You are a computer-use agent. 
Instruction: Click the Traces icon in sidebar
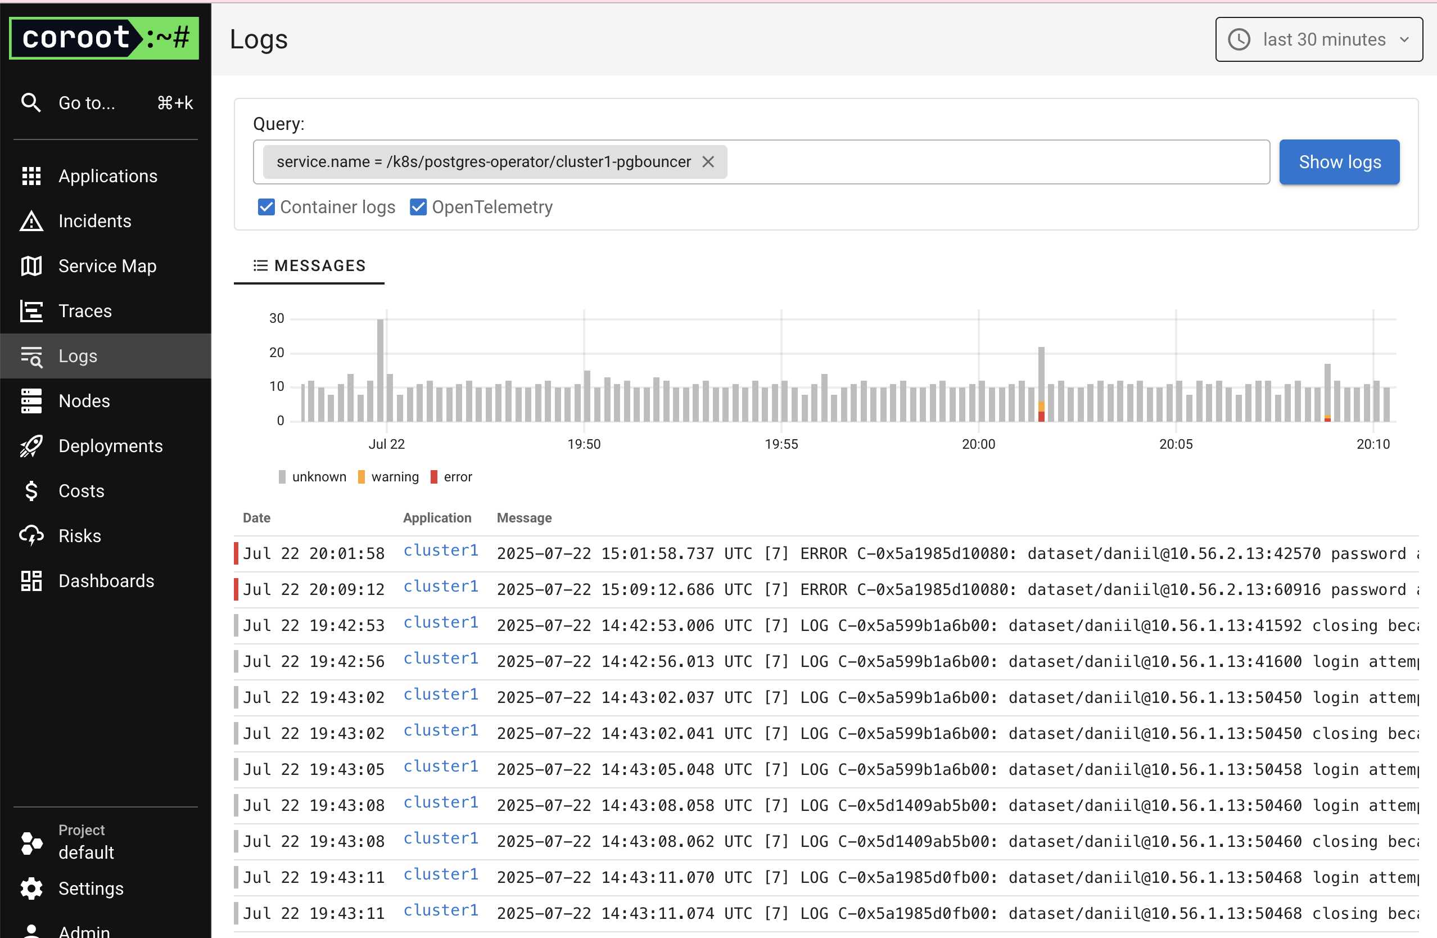31,311
